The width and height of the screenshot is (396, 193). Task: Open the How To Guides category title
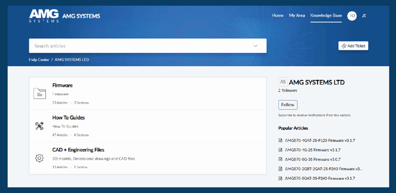(x=68, y=118)
